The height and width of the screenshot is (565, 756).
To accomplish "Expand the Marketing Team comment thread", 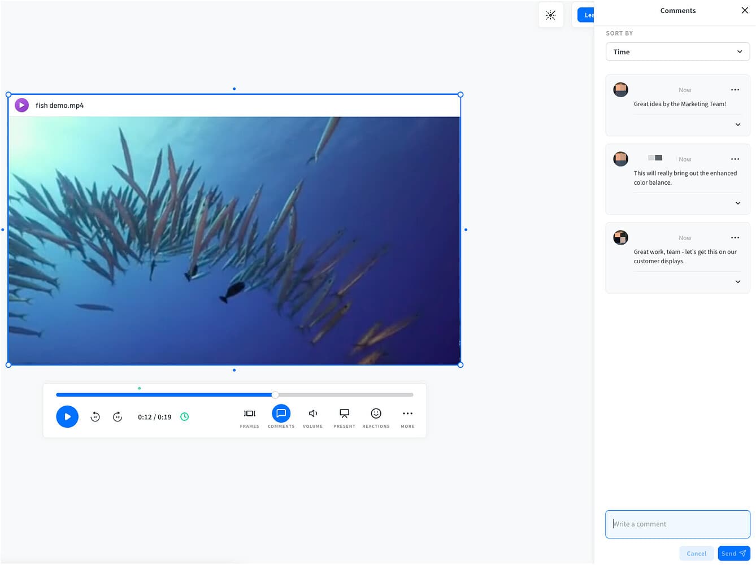I will pyautogui.click(x=737, y=124).
